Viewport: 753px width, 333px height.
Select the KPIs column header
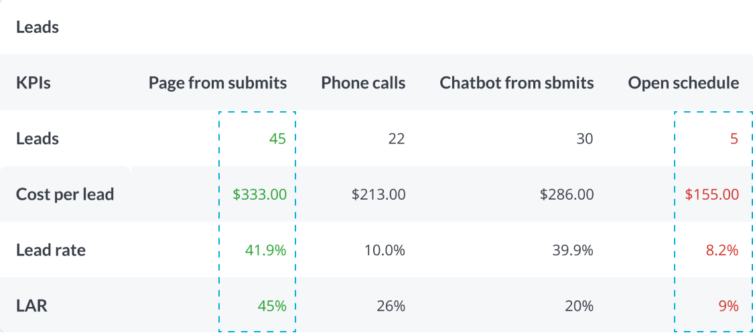pos(33,83)
